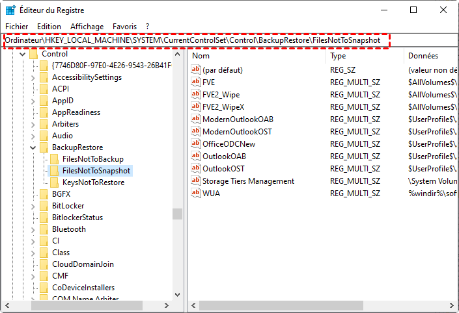Expand the Class key
The image size is (459, 313).
(x=33, y=253)
